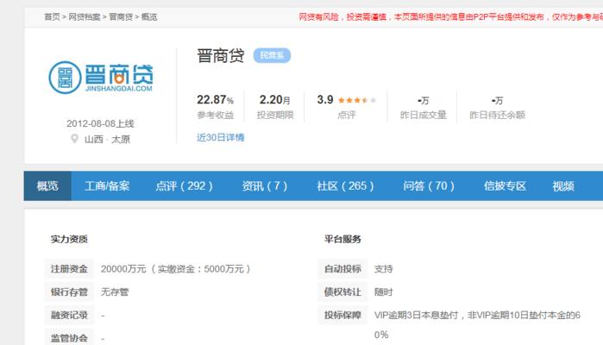Click the 监管协会 label cell
Viewport: 603px width, 345px height.
(69, 338)
